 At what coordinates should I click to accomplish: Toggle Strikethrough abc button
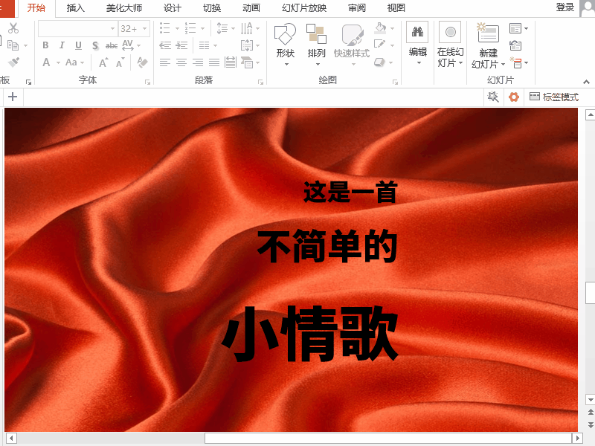(112, 45)
